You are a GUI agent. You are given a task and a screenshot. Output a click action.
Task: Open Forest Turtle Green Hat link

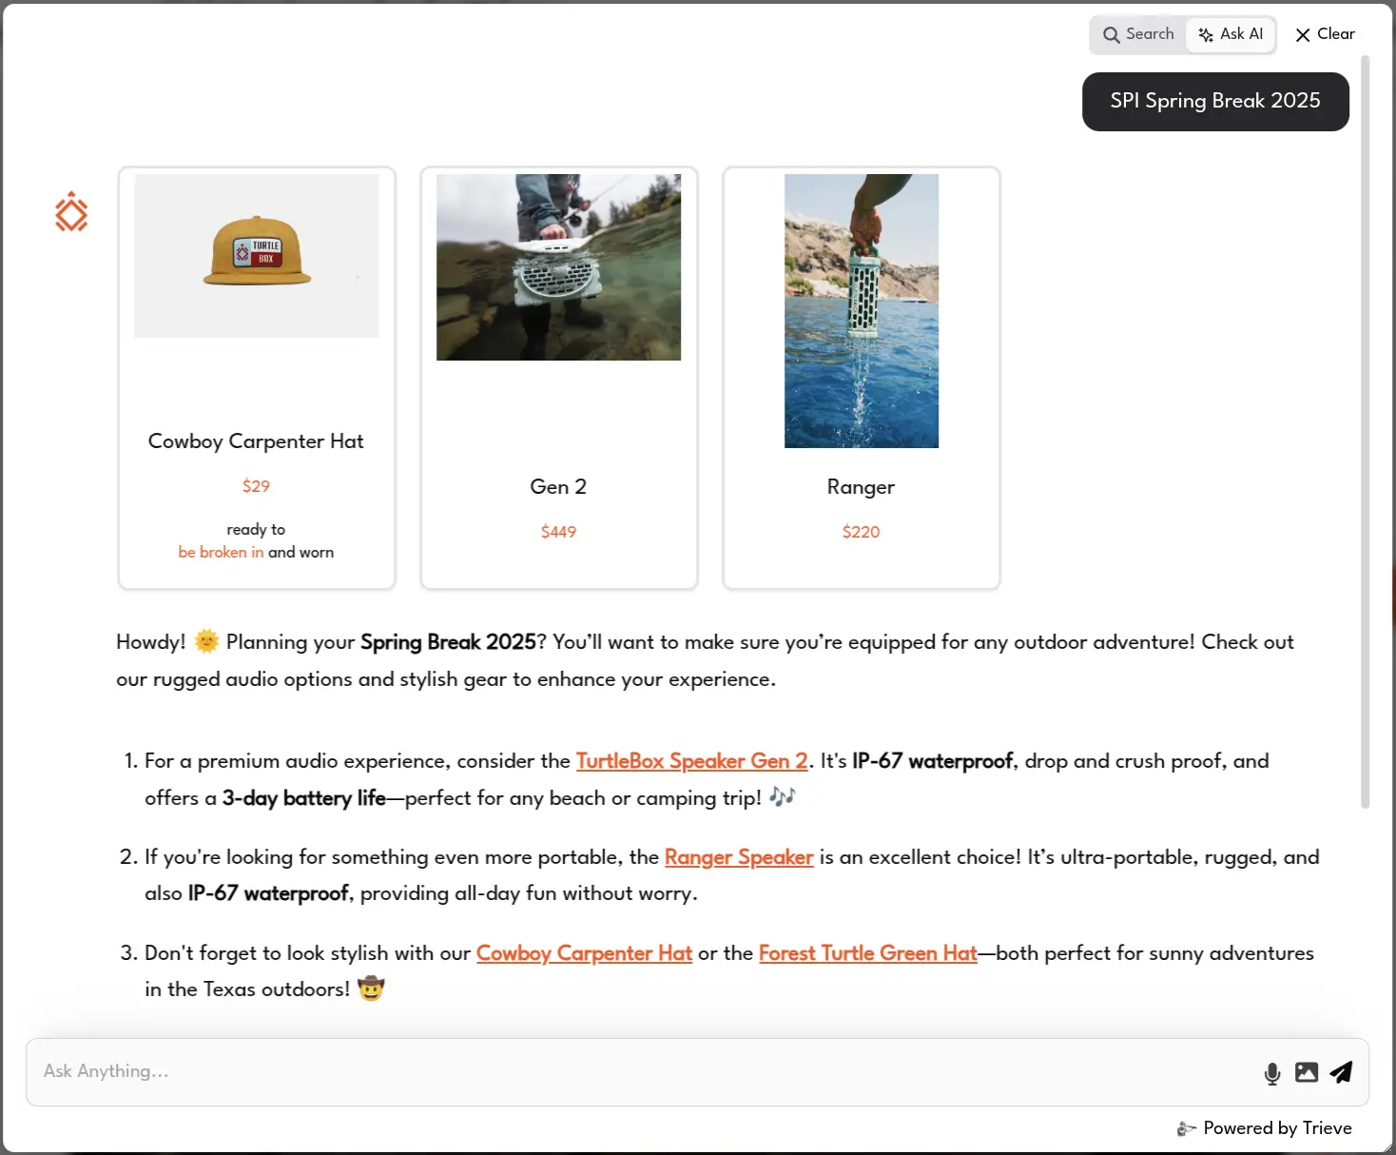tap(868, 953)
